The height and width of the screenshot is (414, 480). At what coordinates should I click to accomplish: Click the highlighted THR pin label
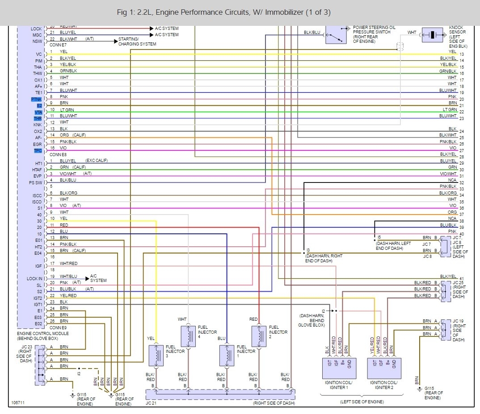pyautogui.click(x=38, y=119)
